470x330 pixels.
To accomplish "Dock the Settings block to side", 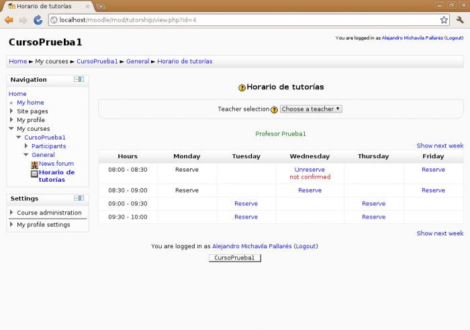I will (81, 198).
